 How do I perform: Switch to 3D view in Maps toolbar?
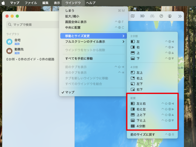pyautogui.click(x=142, y=16)
